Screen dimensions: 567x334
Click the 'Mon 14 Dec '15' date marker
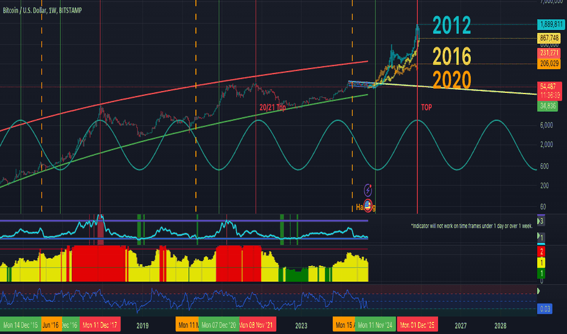click(x=20, y=325)
